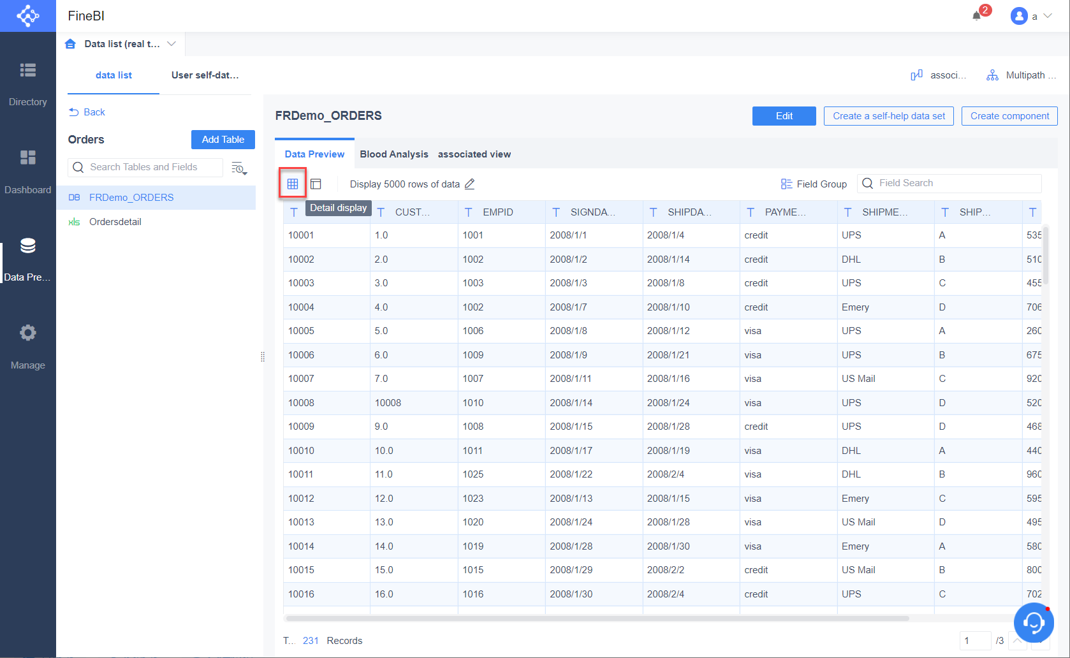Switch to the field list view icon
Viewport: 1070px width, 658px height.
tap(316, 184)
